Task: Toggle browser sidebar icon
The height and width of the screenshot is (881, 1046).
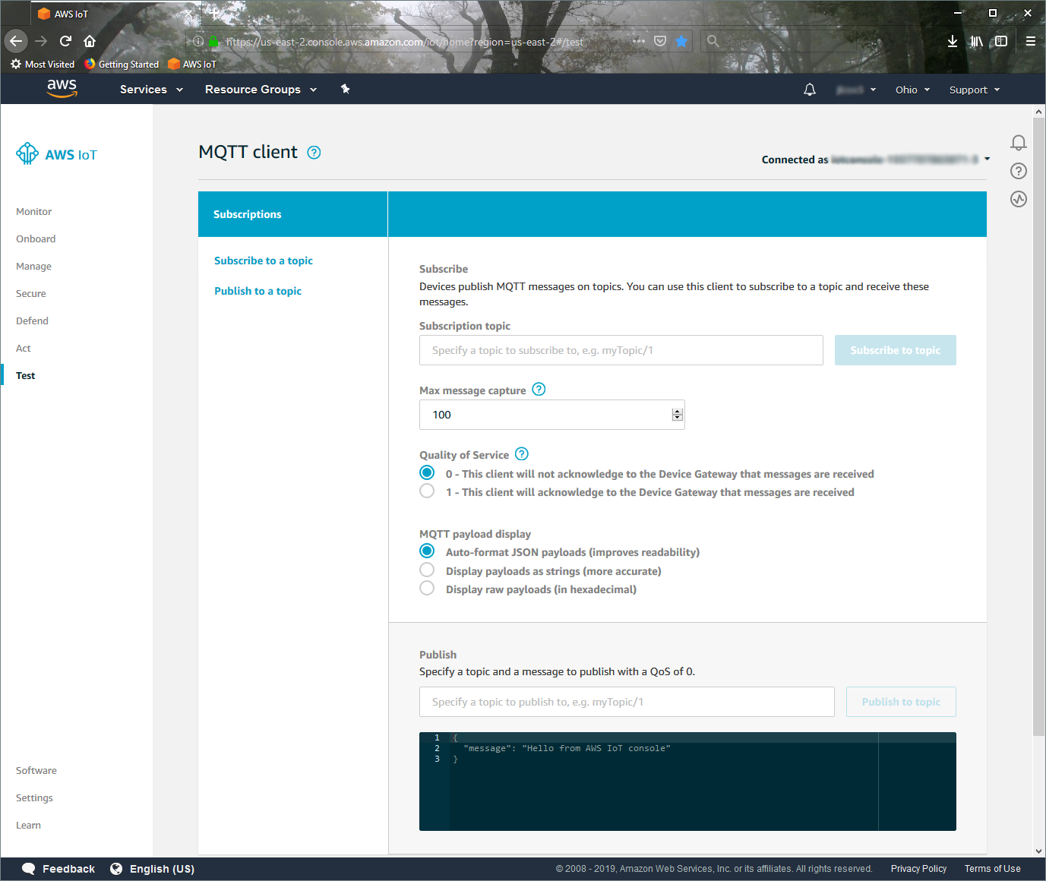Action: (1001, 41)
